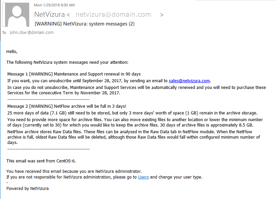Screen dimensions: 275x199
Task: Click the "system messages need your attention" line
Action: pyautogui.click(x=67, y=62)
